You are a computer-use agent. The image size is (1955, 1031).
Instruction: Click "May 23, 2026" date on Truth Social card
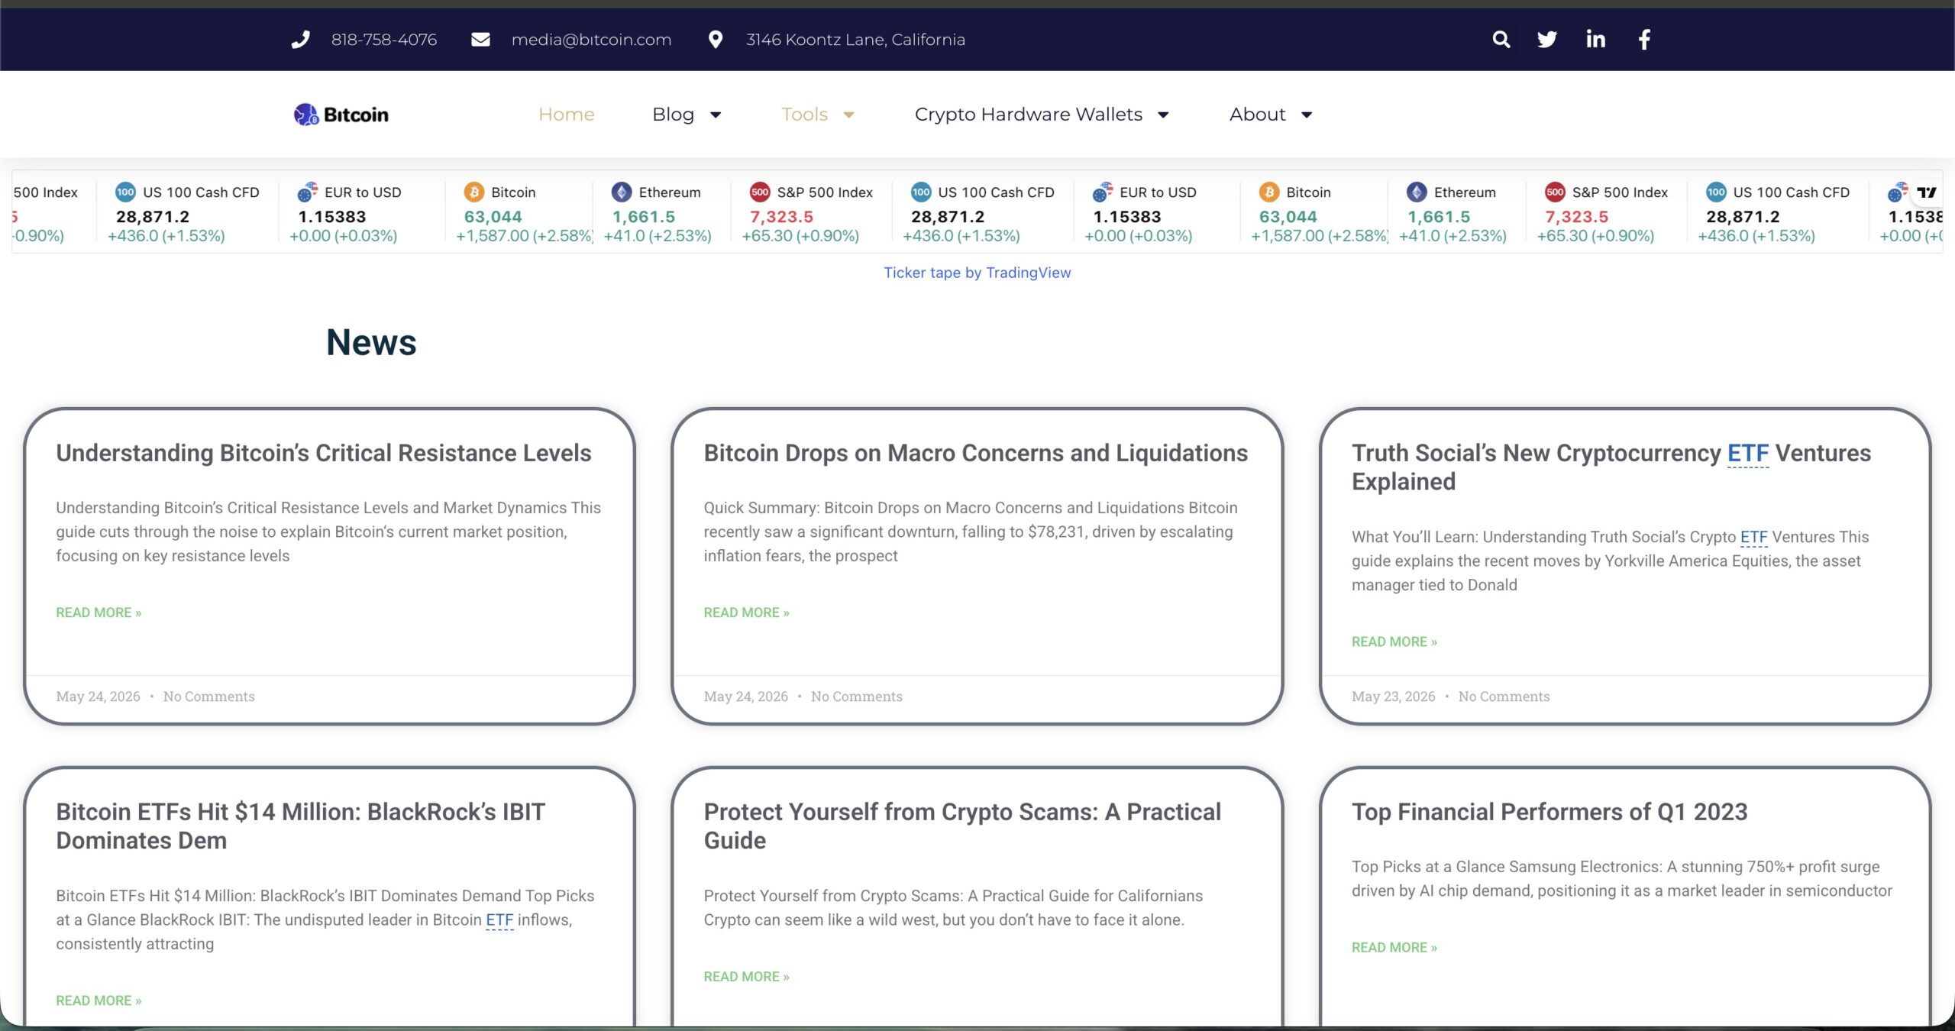point(1394,696)
